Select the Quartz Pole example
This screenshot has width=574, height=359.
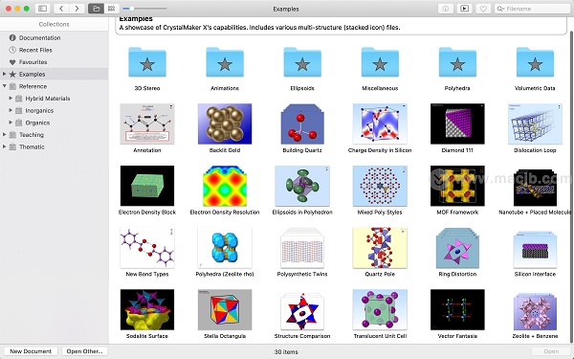coord(380,248)
